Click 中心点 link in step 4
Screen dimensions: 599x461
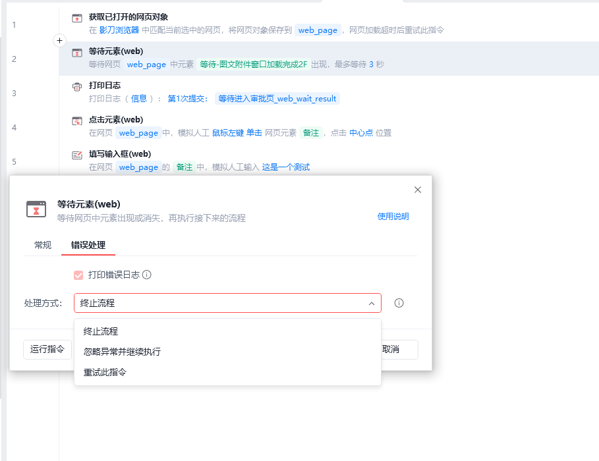click(x=361, y=133)
